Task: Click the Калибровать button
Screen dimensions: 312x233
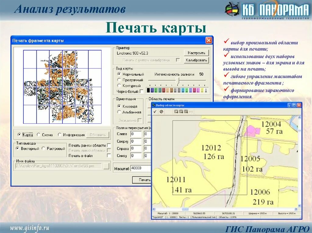Action: coord(196,60)
